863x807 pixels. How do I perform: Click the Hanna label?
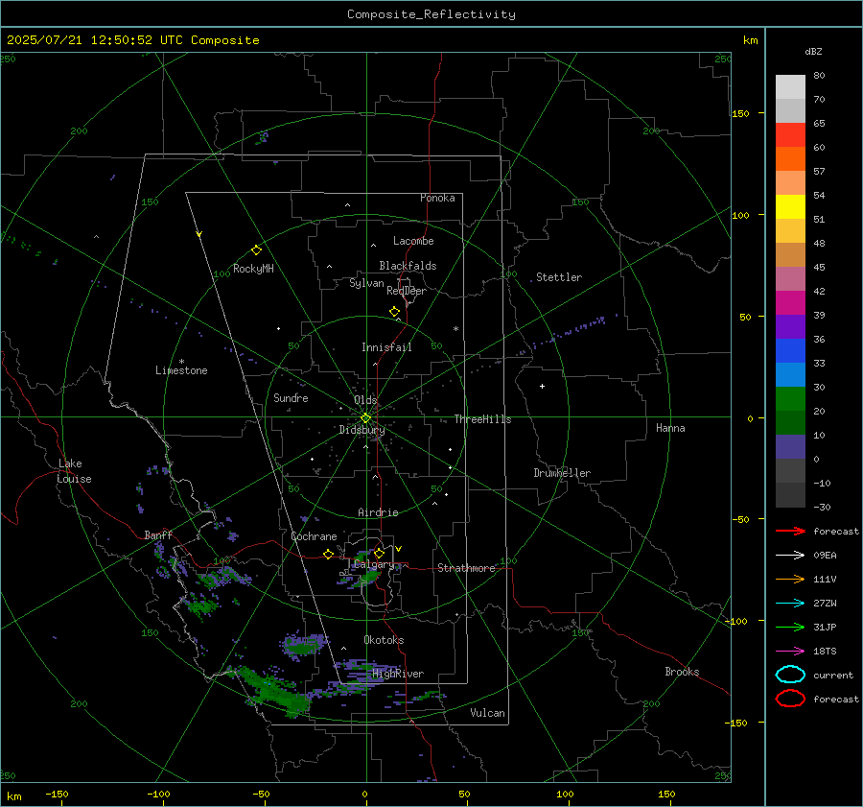click(x=670, y=428)
